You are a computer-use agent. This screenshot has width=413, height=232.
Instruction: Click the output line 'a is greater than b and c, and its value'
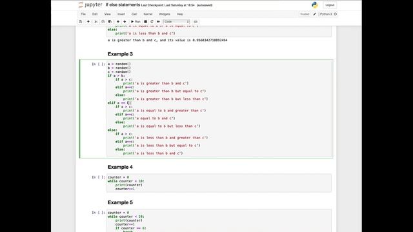pyautogui.click(x=168, y=40)
